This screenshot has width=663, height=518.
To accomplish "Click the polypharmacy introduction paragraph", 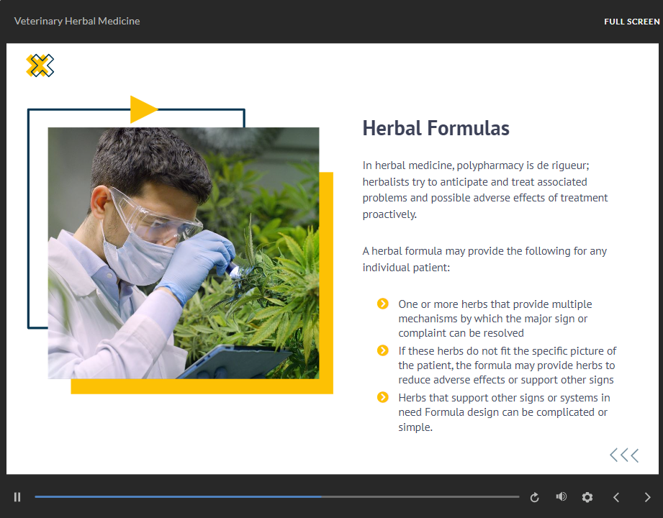I will [x=485, y=190].
